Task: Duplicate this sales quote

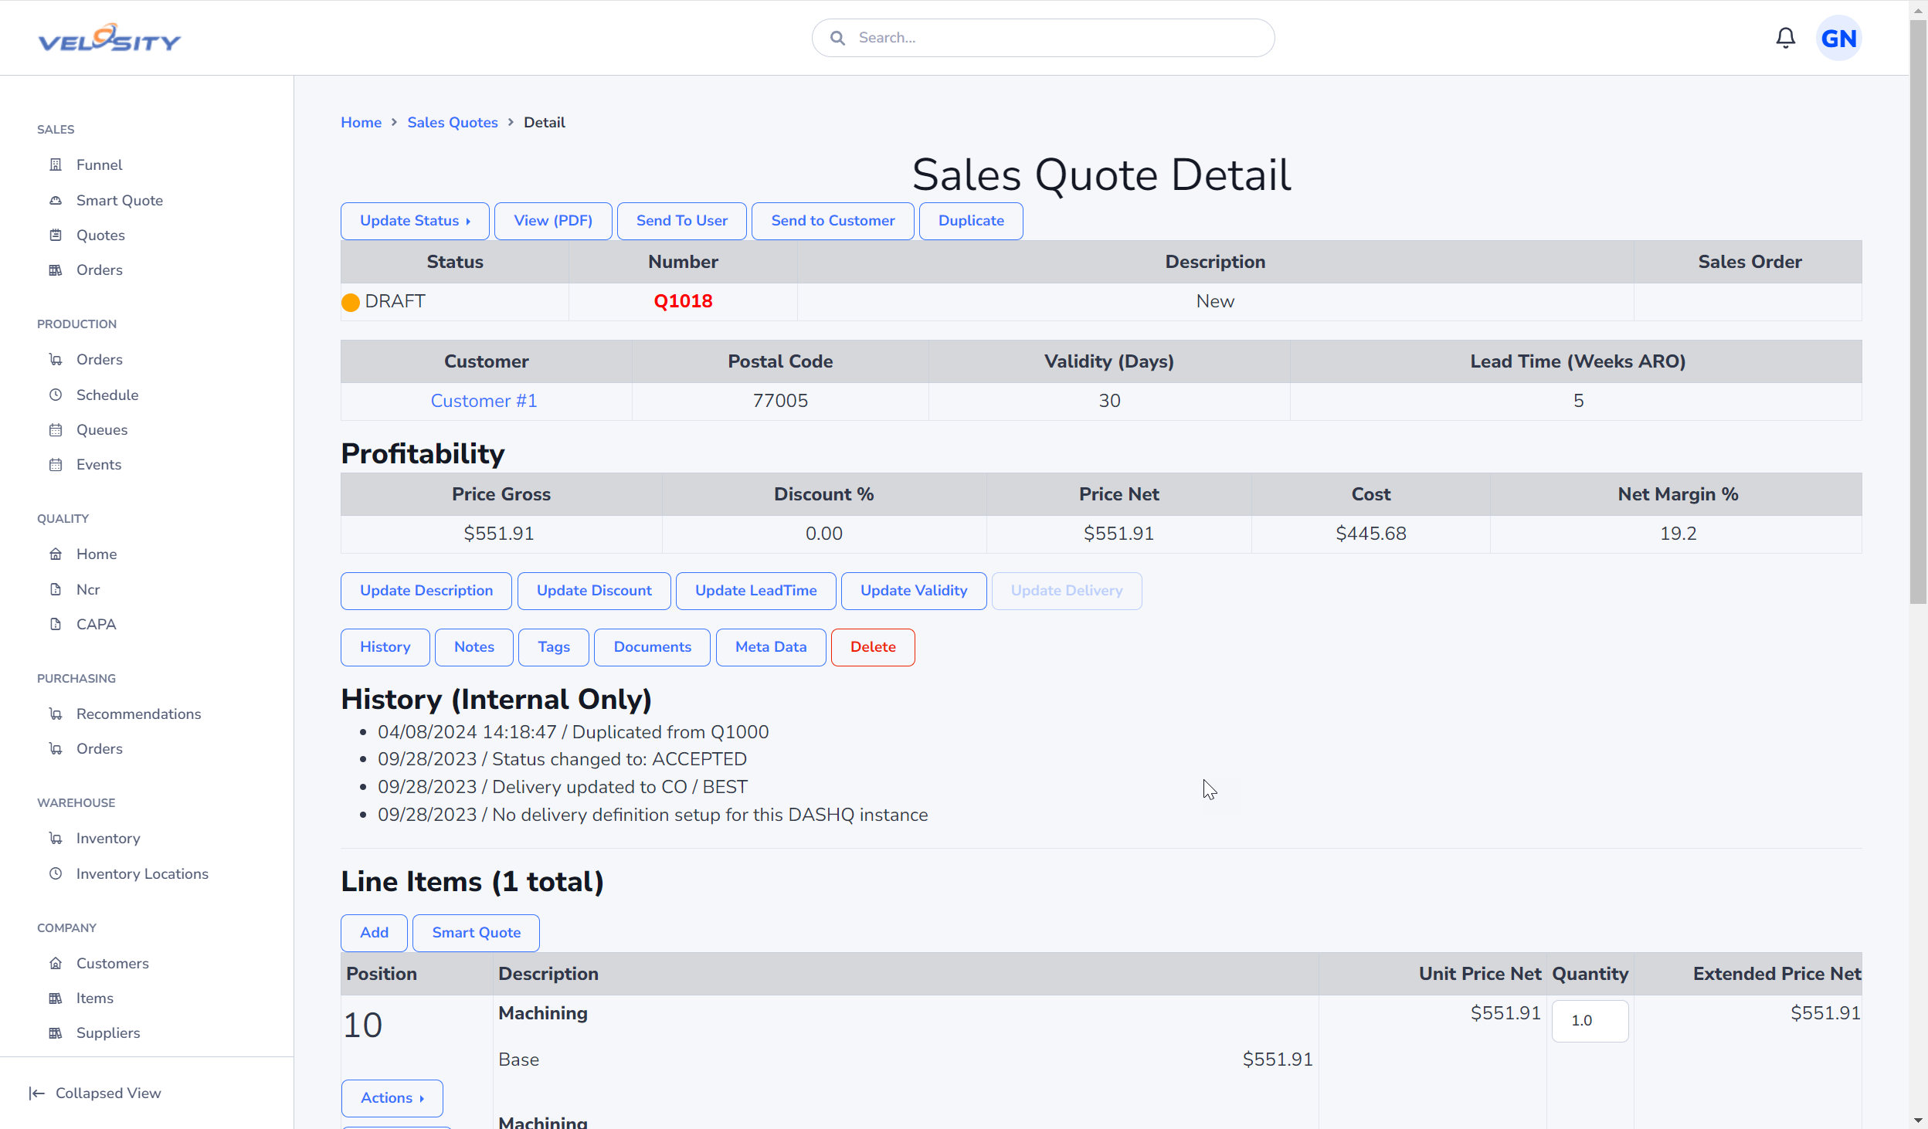Action: [x=971, y=221]
